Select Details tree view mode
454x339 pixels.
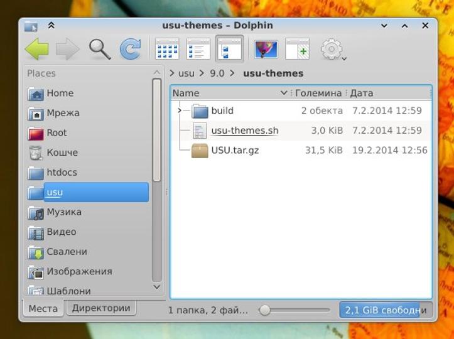(229, 49)
